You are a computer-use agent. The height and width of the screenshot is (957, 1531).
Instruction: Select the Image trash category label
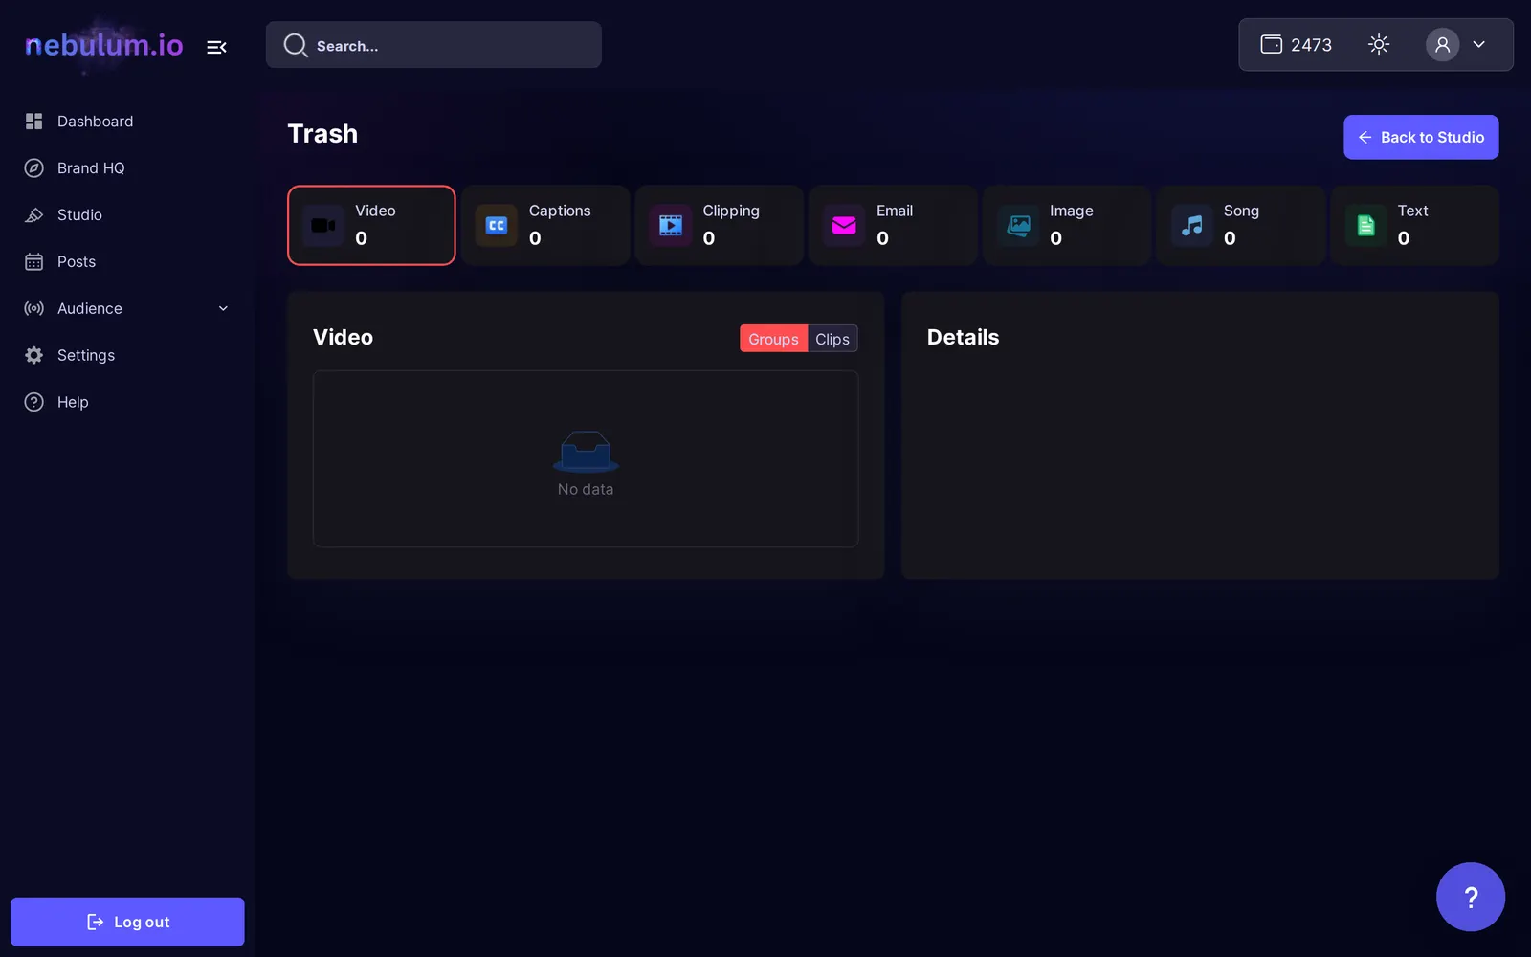pos(1071,211)
